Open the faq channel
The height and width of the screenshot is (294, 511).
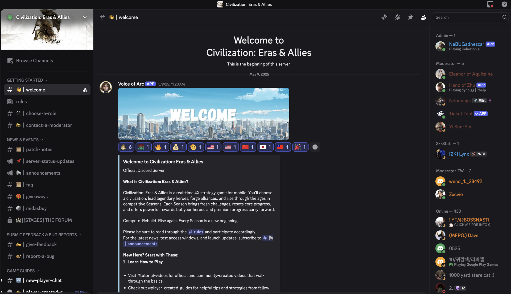(x=47, y=184)
